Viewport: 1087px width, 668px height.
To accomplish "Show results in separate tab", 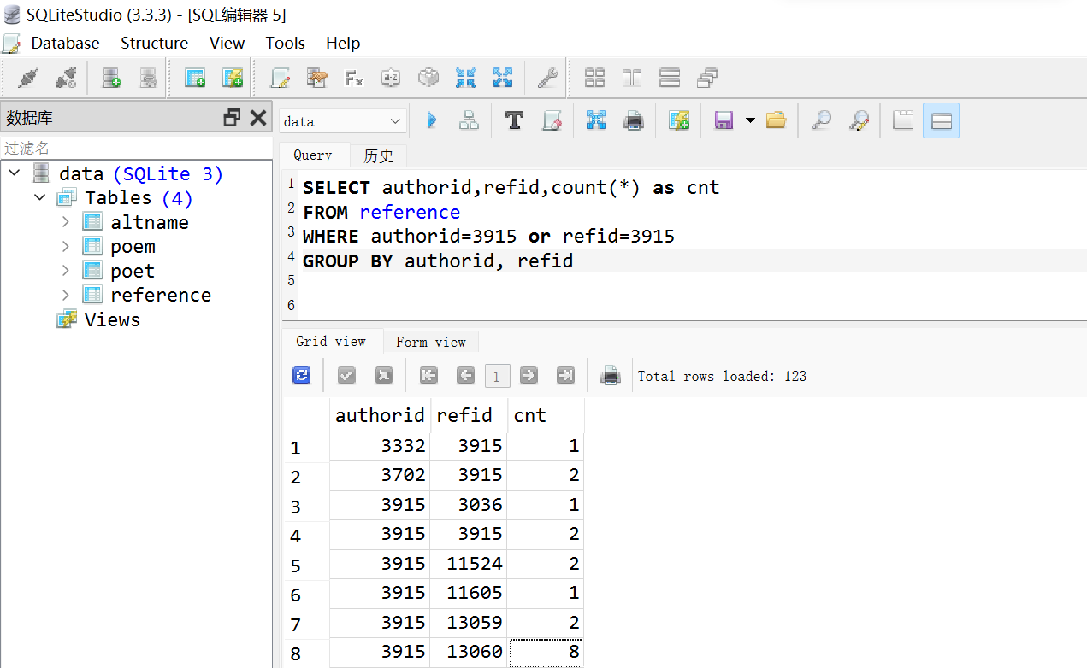I will (903, 120).
